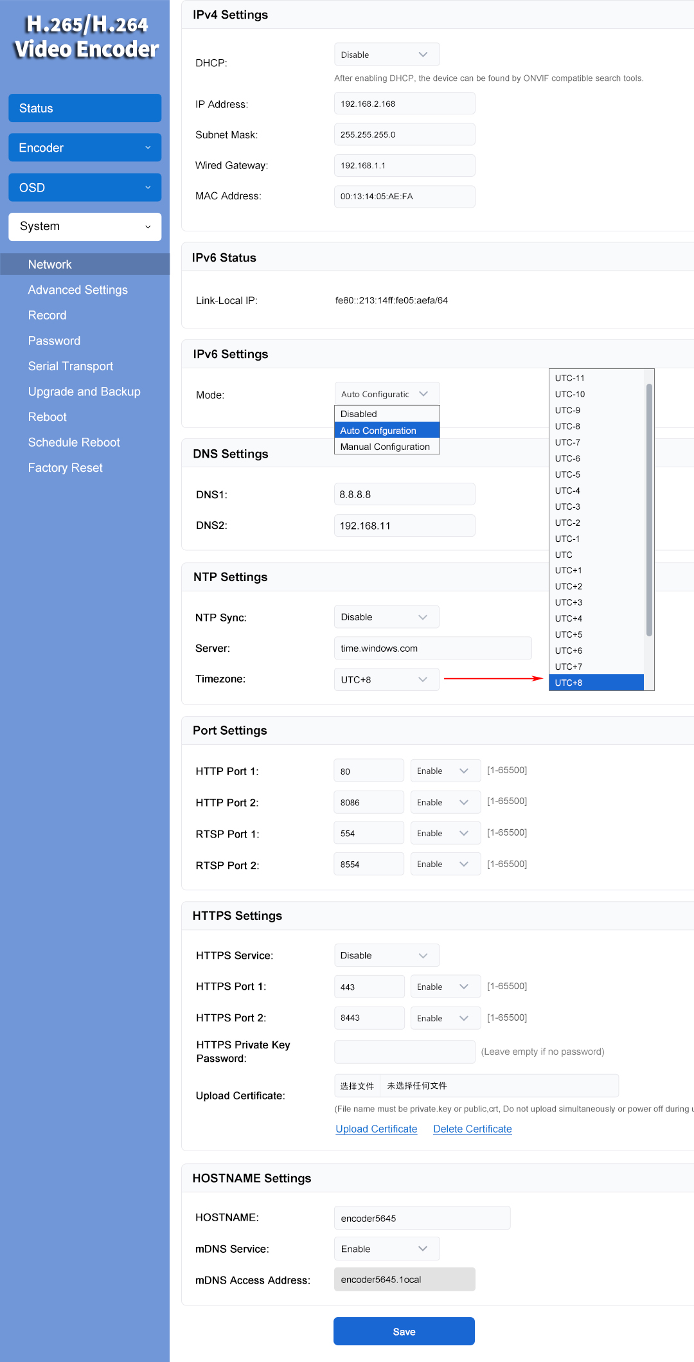694x1362 pixels.
Task: Click the choose file button
Action: (x=357, y=1086)
